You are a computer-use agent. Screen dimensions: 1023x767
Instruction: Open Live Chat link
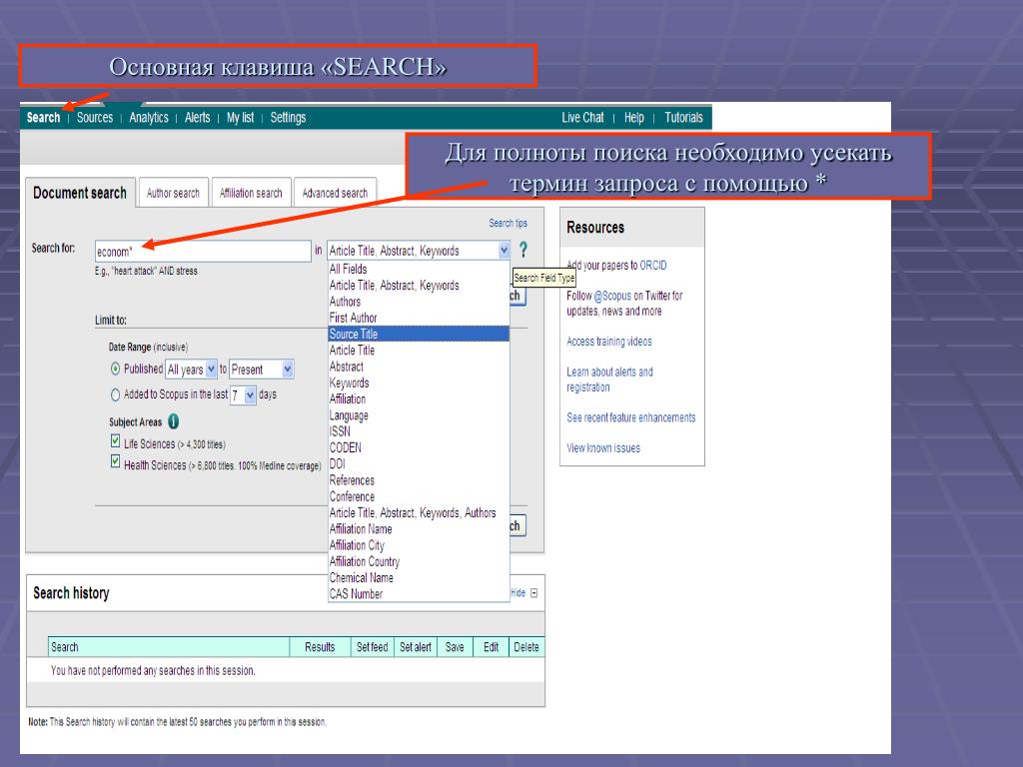(582, 118)
